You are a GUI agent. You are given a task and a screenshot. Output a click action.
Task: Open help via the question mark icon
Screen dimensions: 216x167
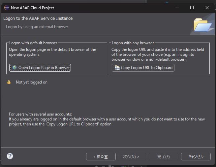(x=10, y=156)
